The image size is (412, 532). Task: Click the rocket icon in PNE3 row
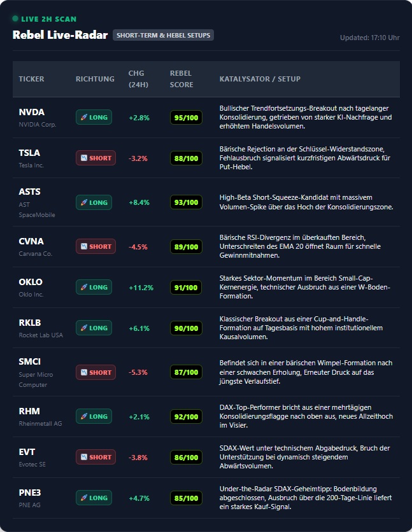[x=84, y=498]
